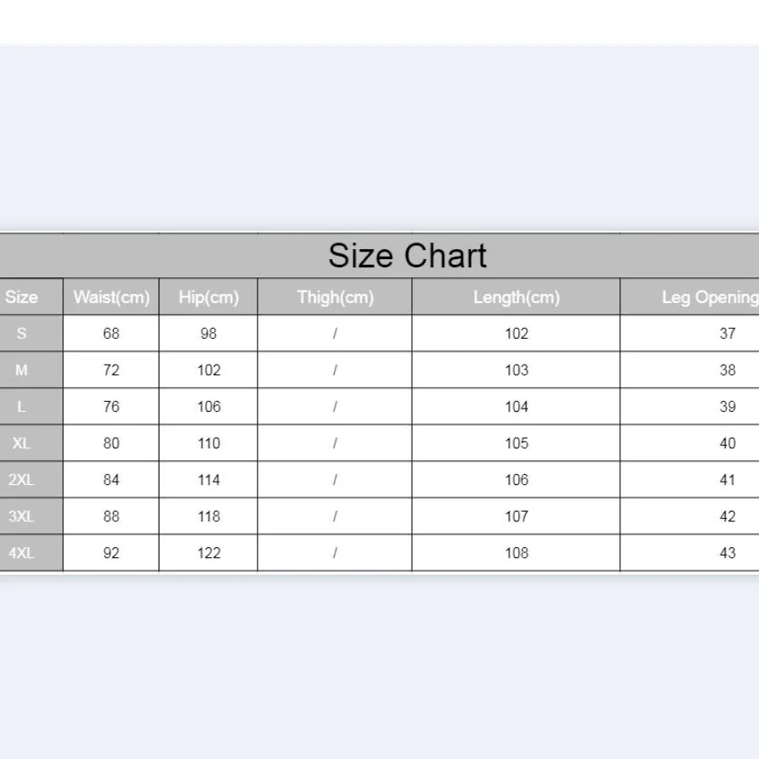Select the S size row label

22,334
